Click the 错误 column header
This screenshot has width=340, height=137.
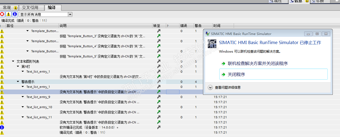(x=186, y=26)
